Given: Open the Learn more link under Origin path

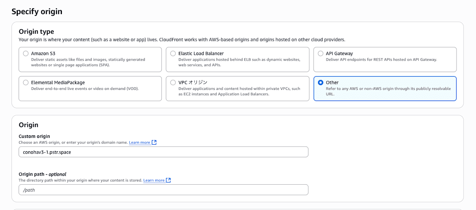Looking at the screenshot, I should pos(154,180).
